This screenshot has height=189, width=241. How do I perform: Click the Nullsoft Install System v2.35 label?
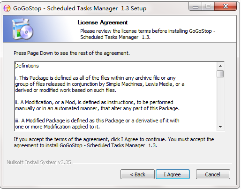[x=39, y=162]
